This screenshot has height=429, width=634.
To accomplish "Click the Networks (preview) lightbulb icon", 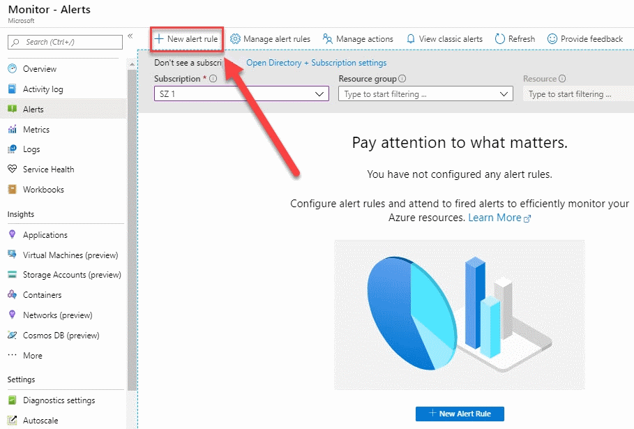I will [x=12, y=315].
